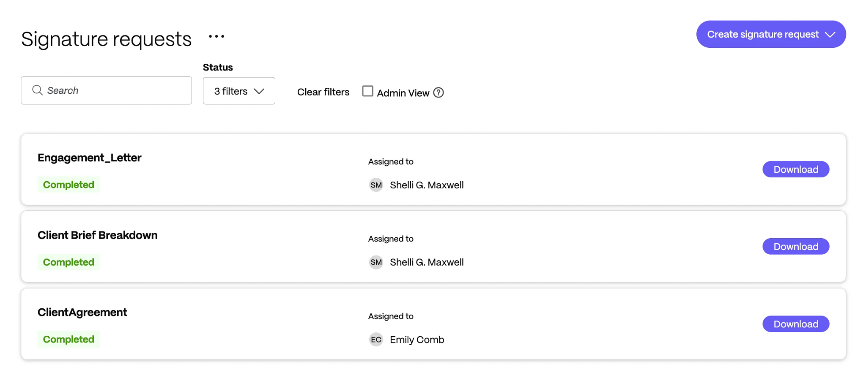866x389 pixels.
Task: Select the Client Brief Breakdown title
Action: coord(97,235)
